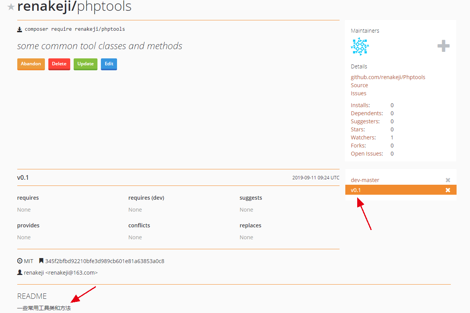Click the description 'some common tool classes and methods'
Image resolution: width=470 pixels, height=313 pixels.
click(x=100, y=46)
